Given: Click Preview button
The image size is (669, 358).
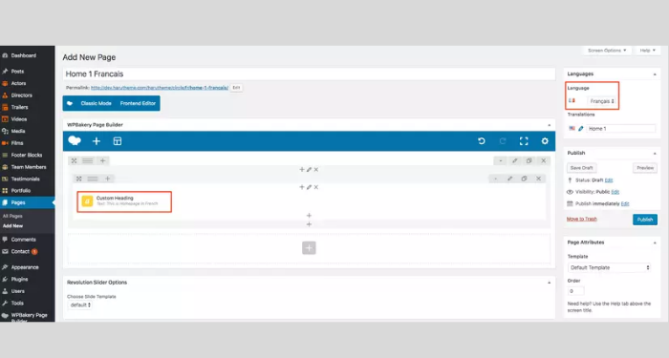Looking at the screenshot, I should (x=645, y=168).
